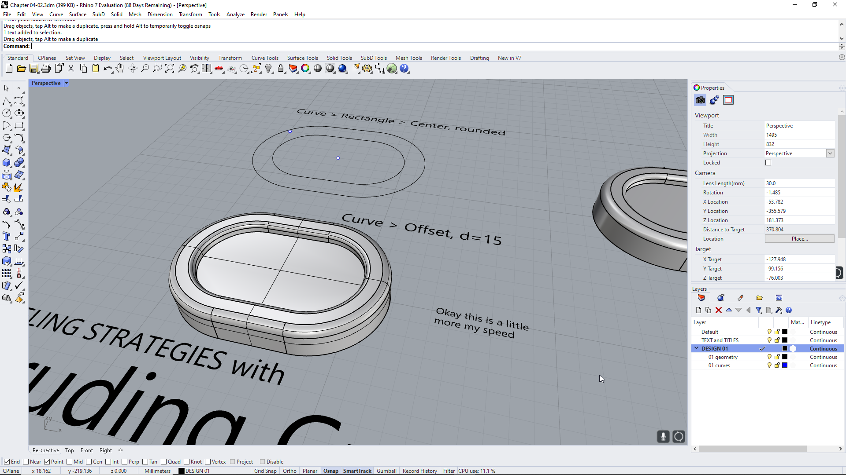Open the Perspective viewport title dropdown arrow

click(66, 83)
